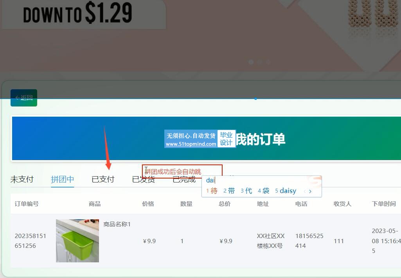Select the third carousel indicator dot

[x=268, y=62]
